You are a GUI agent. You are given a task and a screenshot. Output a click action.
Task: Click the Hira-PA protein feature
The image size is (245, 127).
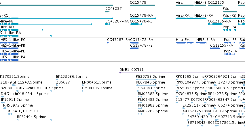(185, 43)
